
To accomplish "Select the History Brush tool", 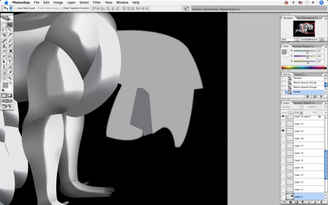I will tap(10, 46).
